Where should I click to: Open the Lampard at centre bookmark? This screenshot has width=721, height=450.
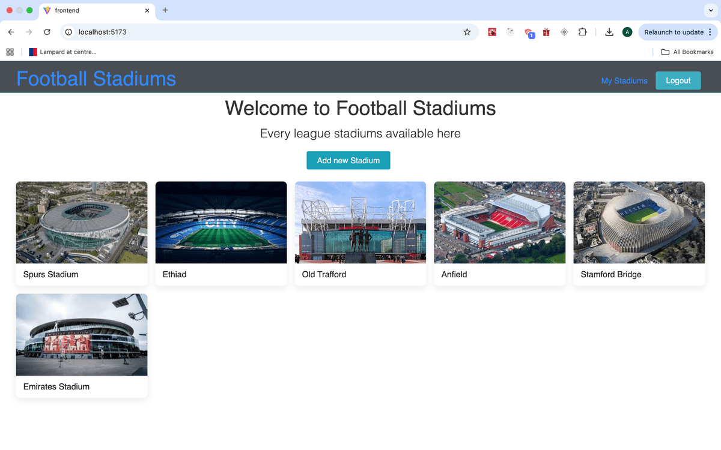tap(62, 52)
